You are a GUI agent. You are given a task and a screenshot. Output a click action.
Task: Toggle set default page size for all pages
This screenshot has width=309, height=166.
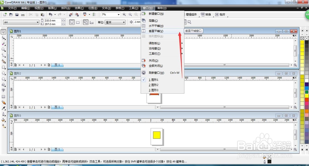[86, 22]
